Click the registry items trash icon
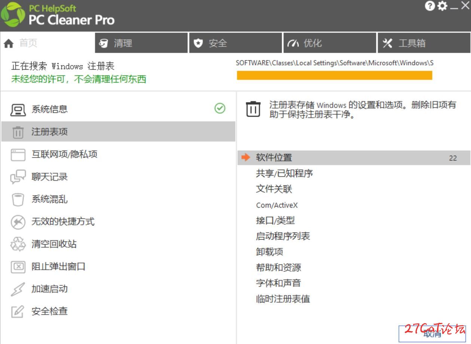This screenshot has height=344, width=471. 18,132
